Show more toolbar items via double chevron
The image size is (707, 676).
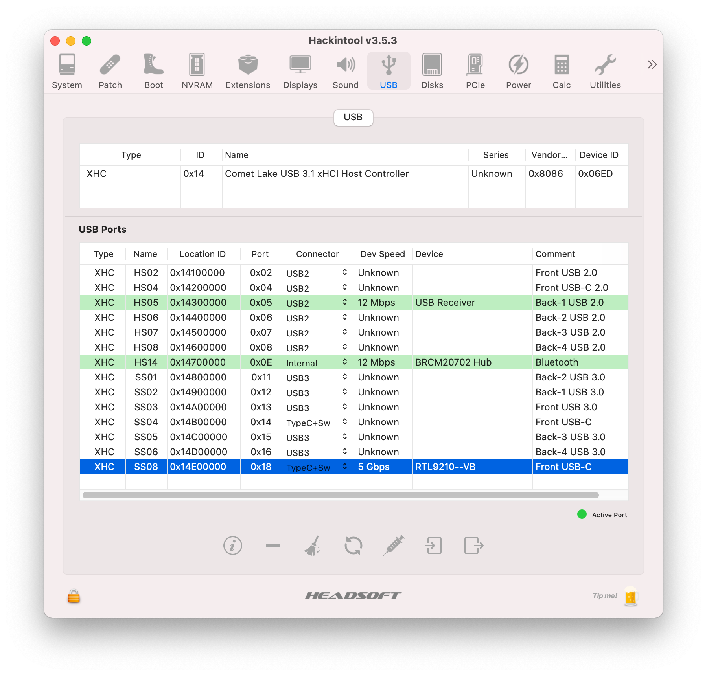click(652, 64)
